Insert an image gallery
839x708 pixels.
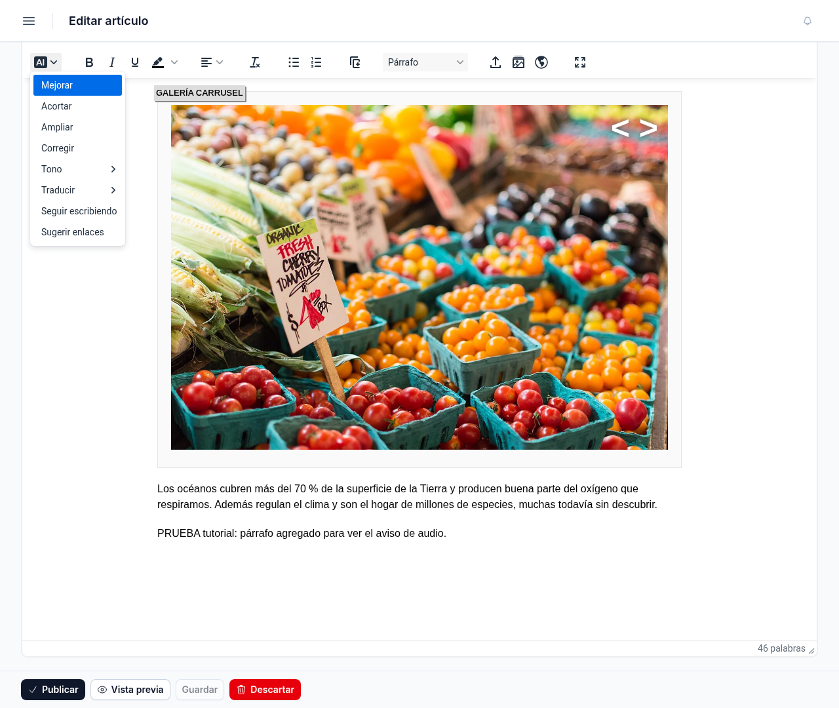point(518,62)
